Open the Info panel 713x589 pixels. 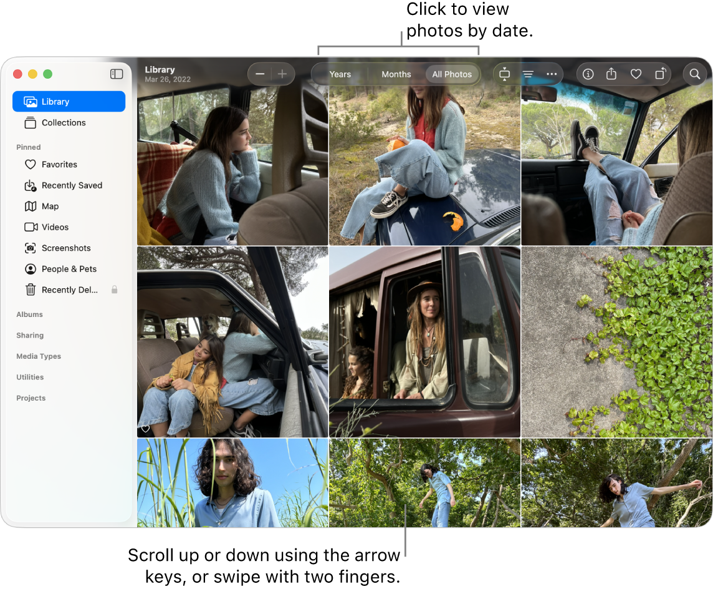[x=588, y=74]
